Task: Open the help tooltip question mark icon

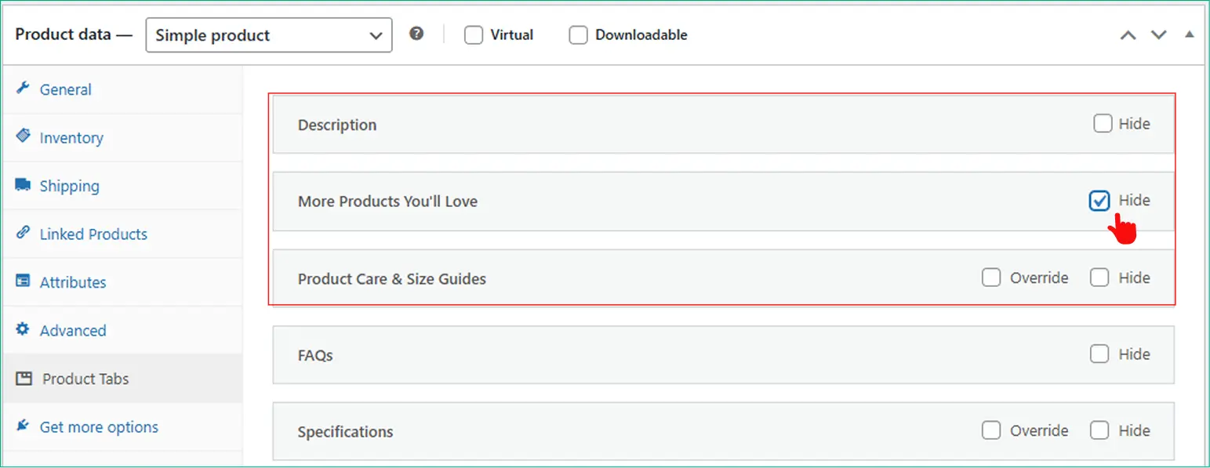Action: (x=416, y=33)
